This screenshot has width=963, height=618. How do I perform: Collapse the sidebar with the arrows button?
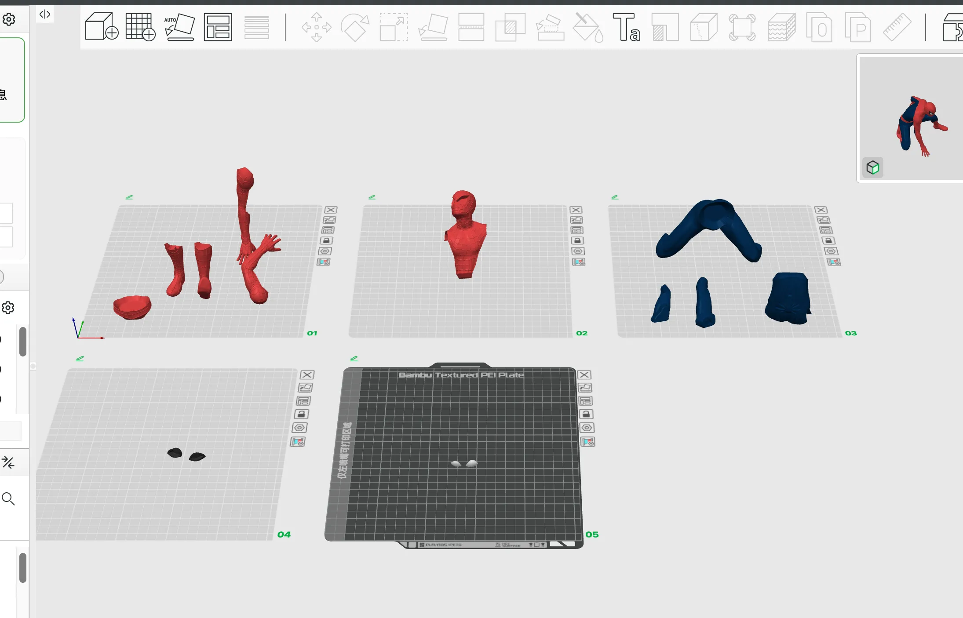point(45,15)
